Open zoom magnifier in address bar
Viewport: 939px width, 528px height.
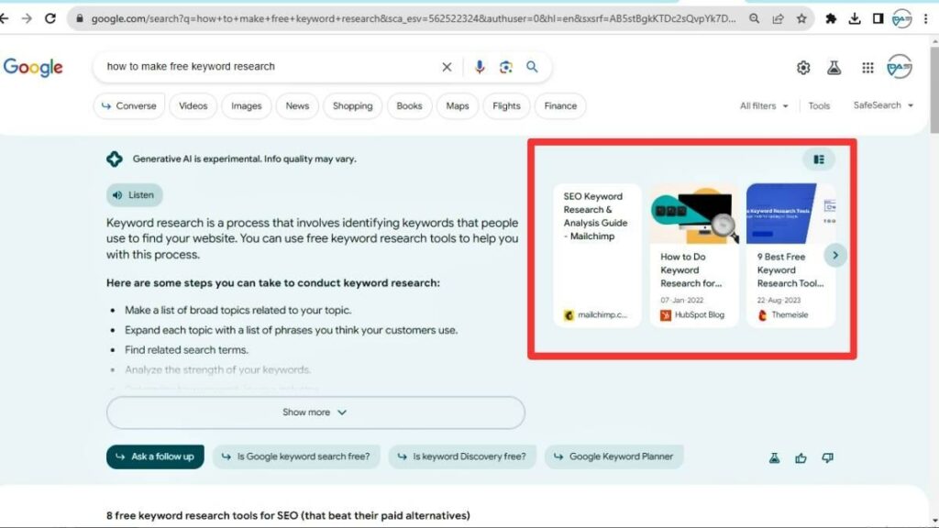tap(754, 18)
